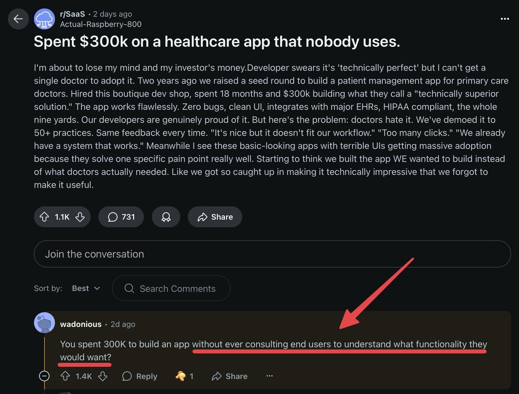Go back using the left arrow button

click(18, 19)
